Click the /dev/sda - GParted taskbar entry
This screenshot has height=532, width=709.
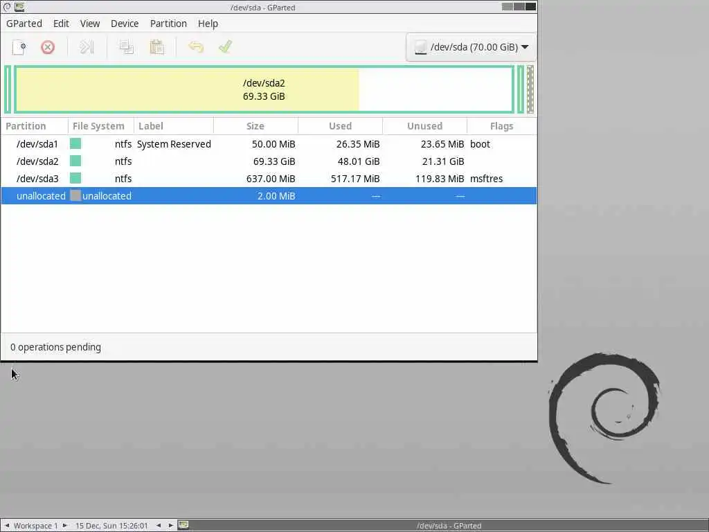(449, 526)
